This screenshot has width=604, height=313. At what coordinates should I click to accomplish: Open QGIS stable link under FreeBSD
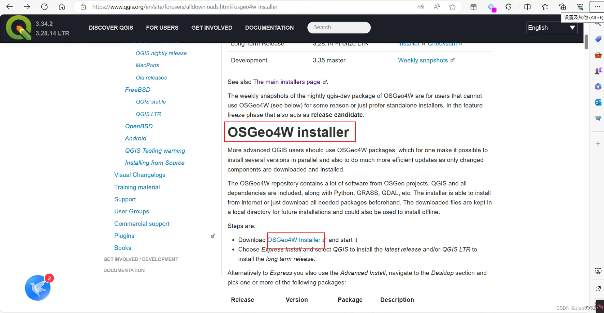pyautogui.click(x=151, y=102)
